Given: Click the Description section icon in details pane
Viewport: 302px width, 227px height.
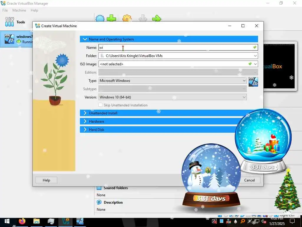Looking at the screenshot, I should coord(99,202).
